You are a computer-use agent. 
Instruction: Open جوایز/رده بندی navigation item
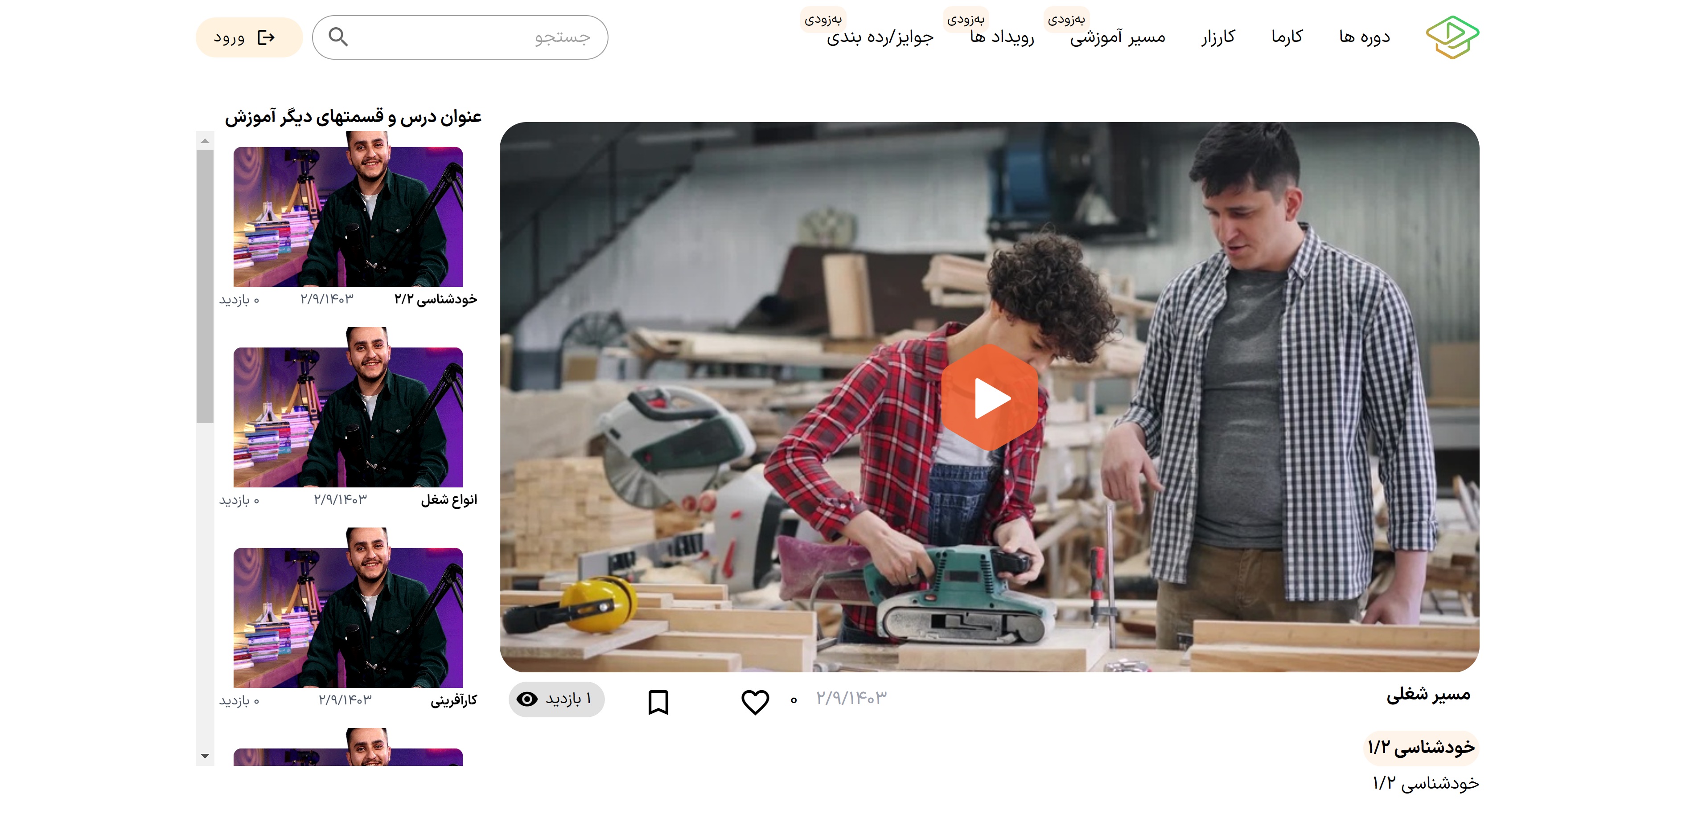point(880,37)
